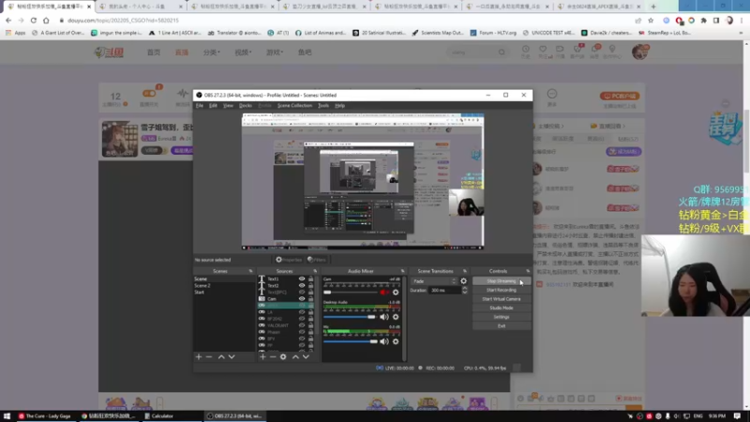750x422 pixels.
Task: Open the File menu in OBS
Action: [x=200, y=106]
